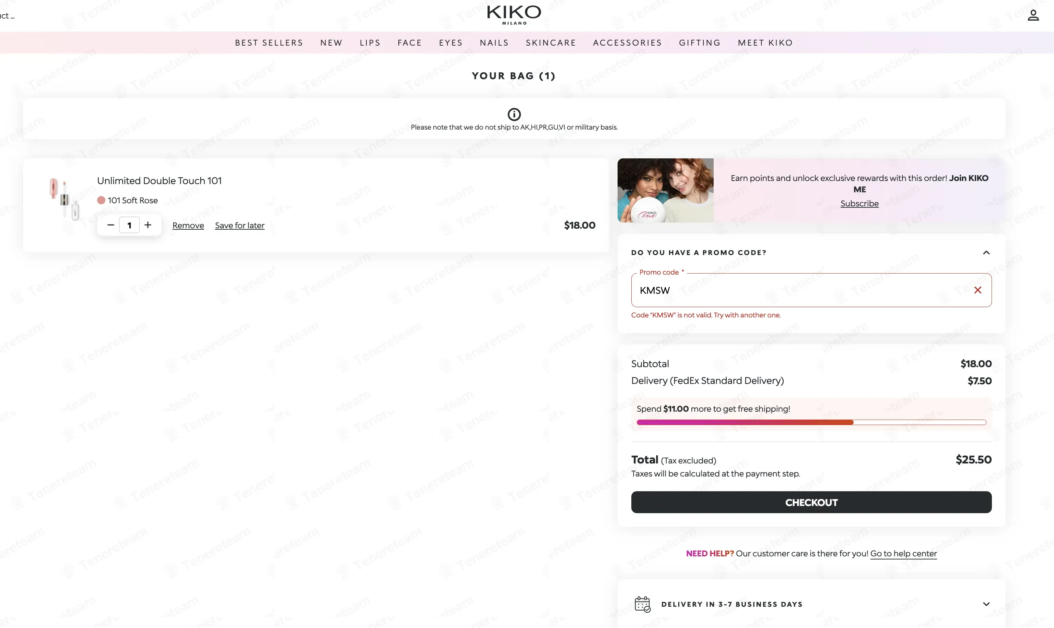The height and width of the screenshot is (628, 1054).
Task: Open the Unlimited Double Touch 101 product title
Action: 159,181
